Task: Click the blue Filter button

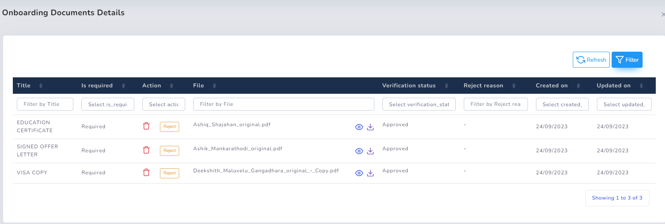Action: click(627, 60)
